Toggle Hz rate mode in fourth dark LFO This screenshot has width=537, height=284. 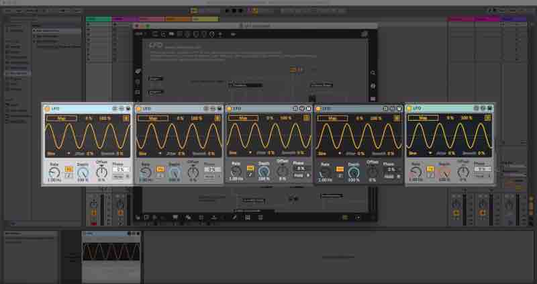340,169
